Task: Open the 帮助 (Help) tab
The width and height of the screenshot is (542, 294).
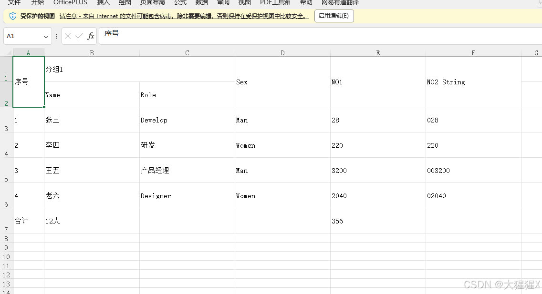Action: click(x=306, y=2)
